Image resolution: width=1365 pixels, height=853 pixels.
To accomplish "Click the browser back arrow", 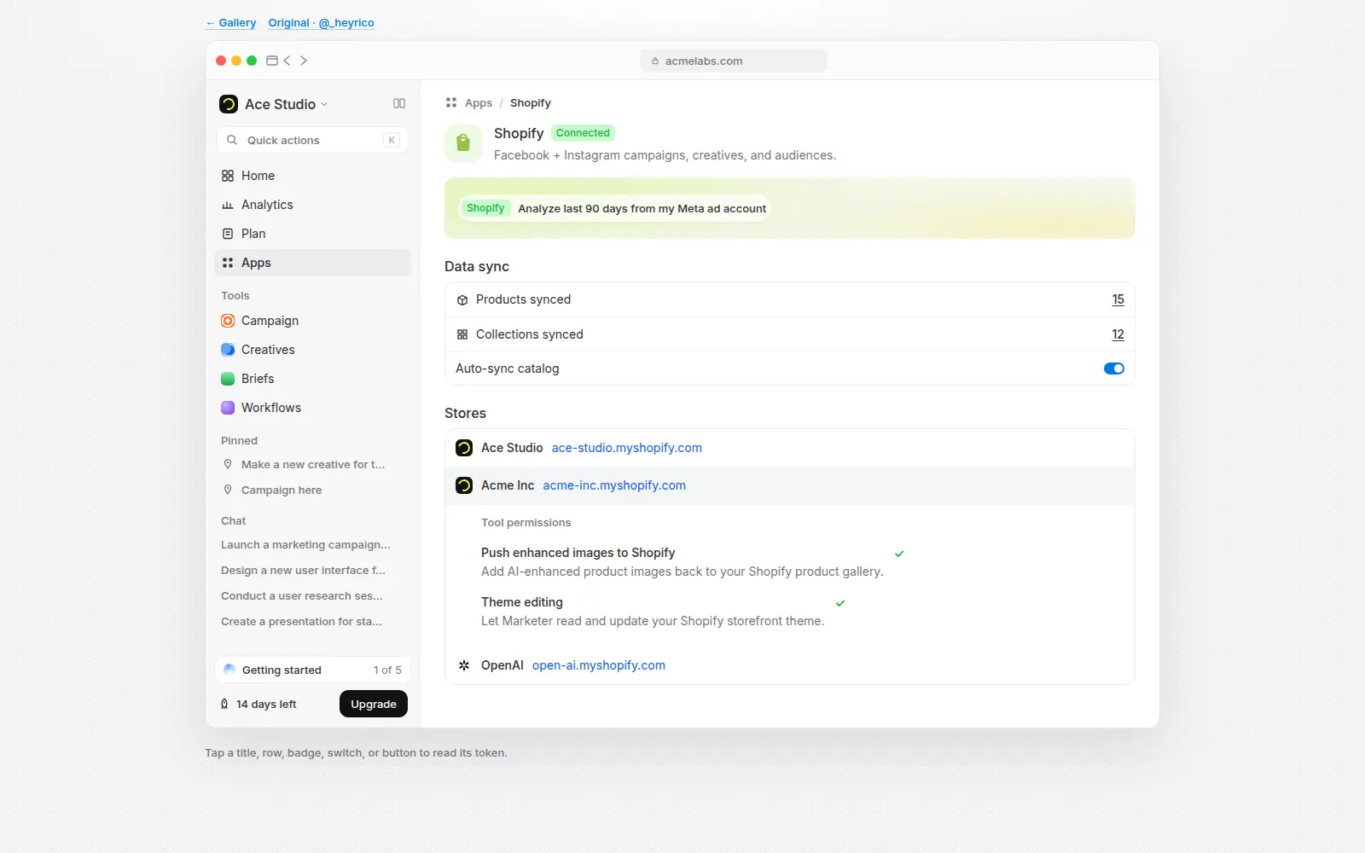I will pyautogui.click(x=287, y=61).
